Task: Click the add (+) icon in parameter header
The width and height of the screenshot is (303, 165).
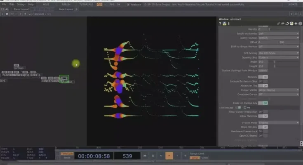Action: 296,24
